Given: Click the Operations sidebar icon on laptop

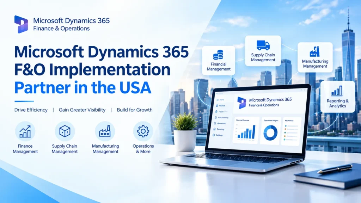Looking at the screenshot, I should pos(215,123).
